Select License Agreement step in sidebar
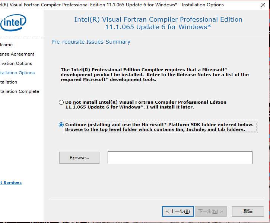Screen dimensions: 270x223 click(17, 54)
